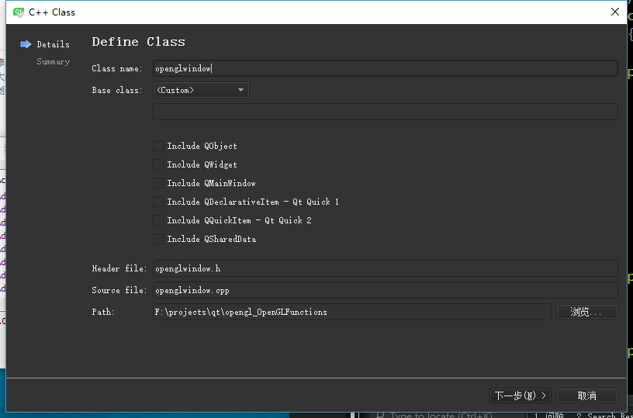Click the Path label
633x418 pixels.
coord(103,313)
